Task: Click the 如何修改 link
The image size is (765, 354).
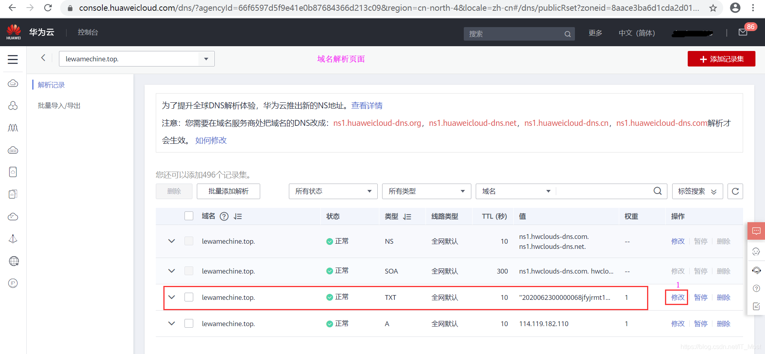Action: click(x=211, y=140)
